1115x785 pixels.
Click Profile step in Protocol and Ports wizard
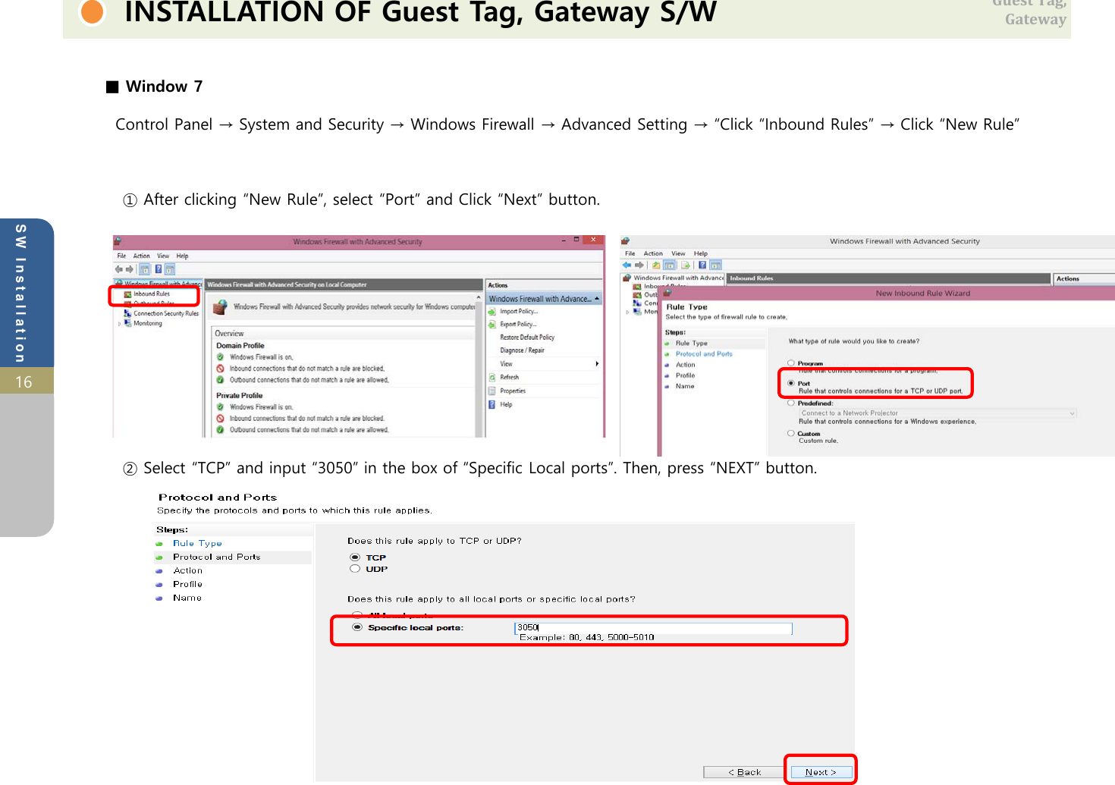coord(187,584)
